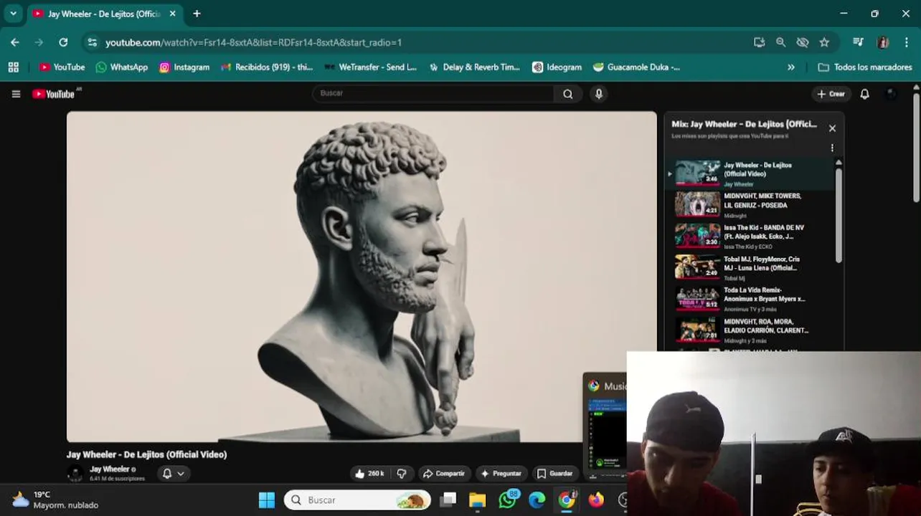Viewport: 921px width, 516px height.
Task: Open Firefox from the taskbar
Action: click(596, 500)
